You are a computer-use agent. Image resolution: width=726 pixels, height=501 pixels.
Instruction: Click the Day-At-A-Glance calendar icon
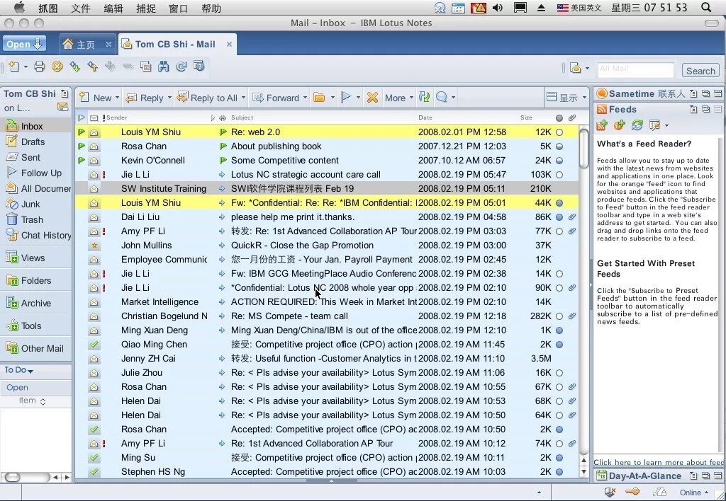[601, 476]
